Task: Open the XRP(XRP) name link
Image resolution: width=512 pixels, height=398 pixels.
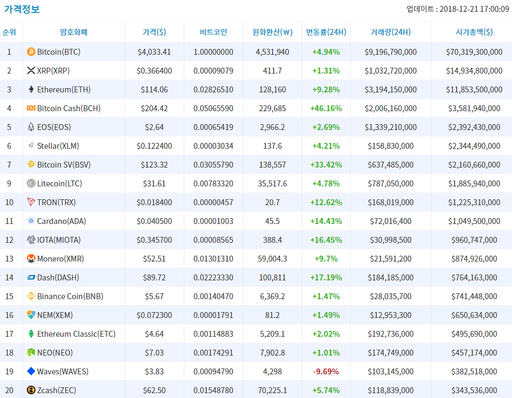Action: (x=53, y=71)
